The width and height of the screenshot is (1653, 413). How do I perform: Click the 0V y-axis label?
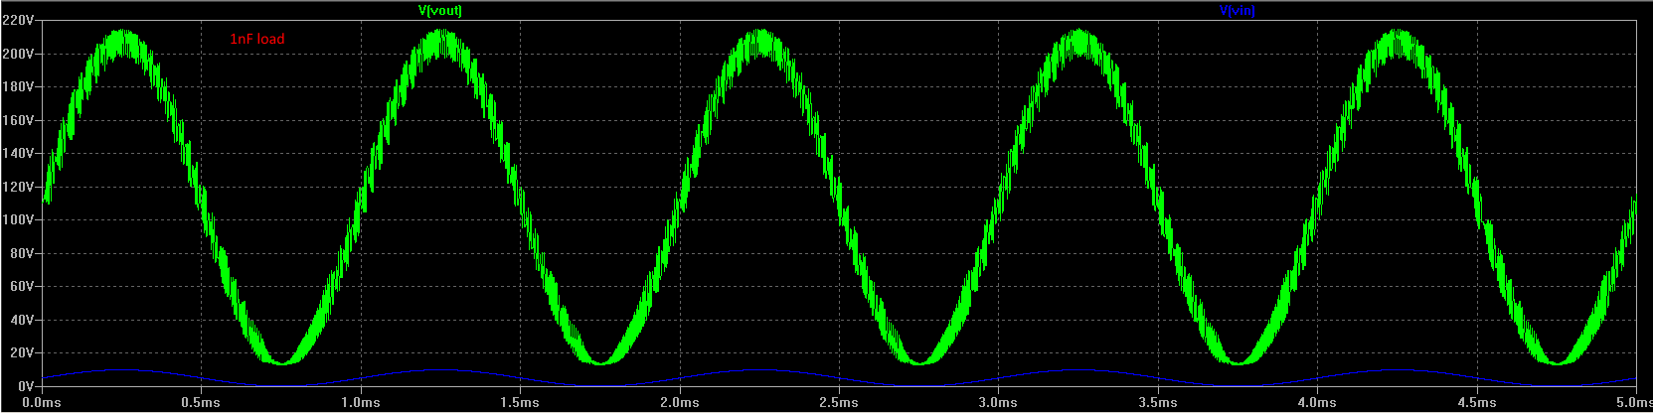25,386
